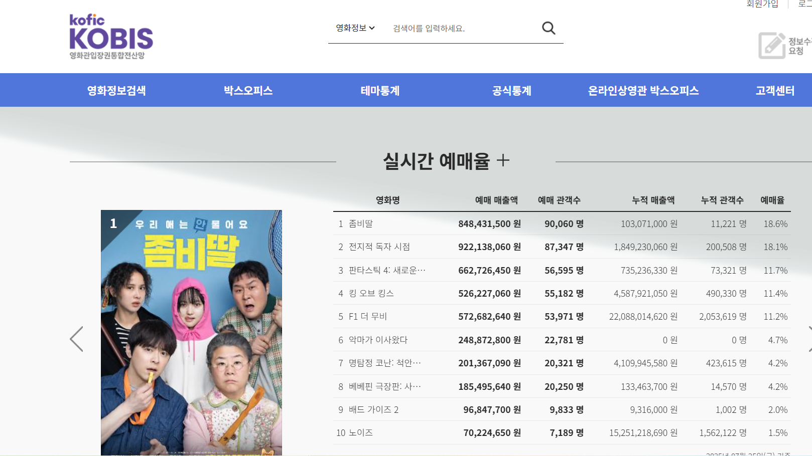The height and width of the screenshot is (456, 812).
Task: Open the information correction request icon
Action: coord(771,46)
